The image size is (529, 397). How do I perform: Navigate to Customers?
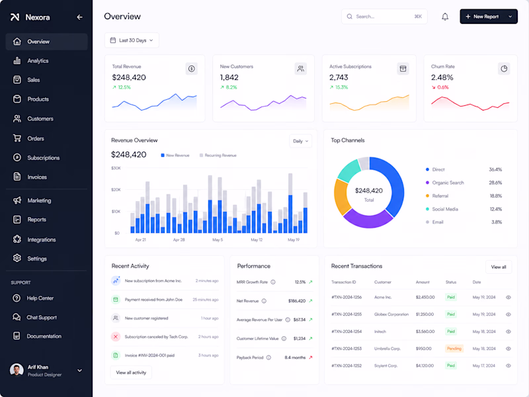click(x=46, y=119)
